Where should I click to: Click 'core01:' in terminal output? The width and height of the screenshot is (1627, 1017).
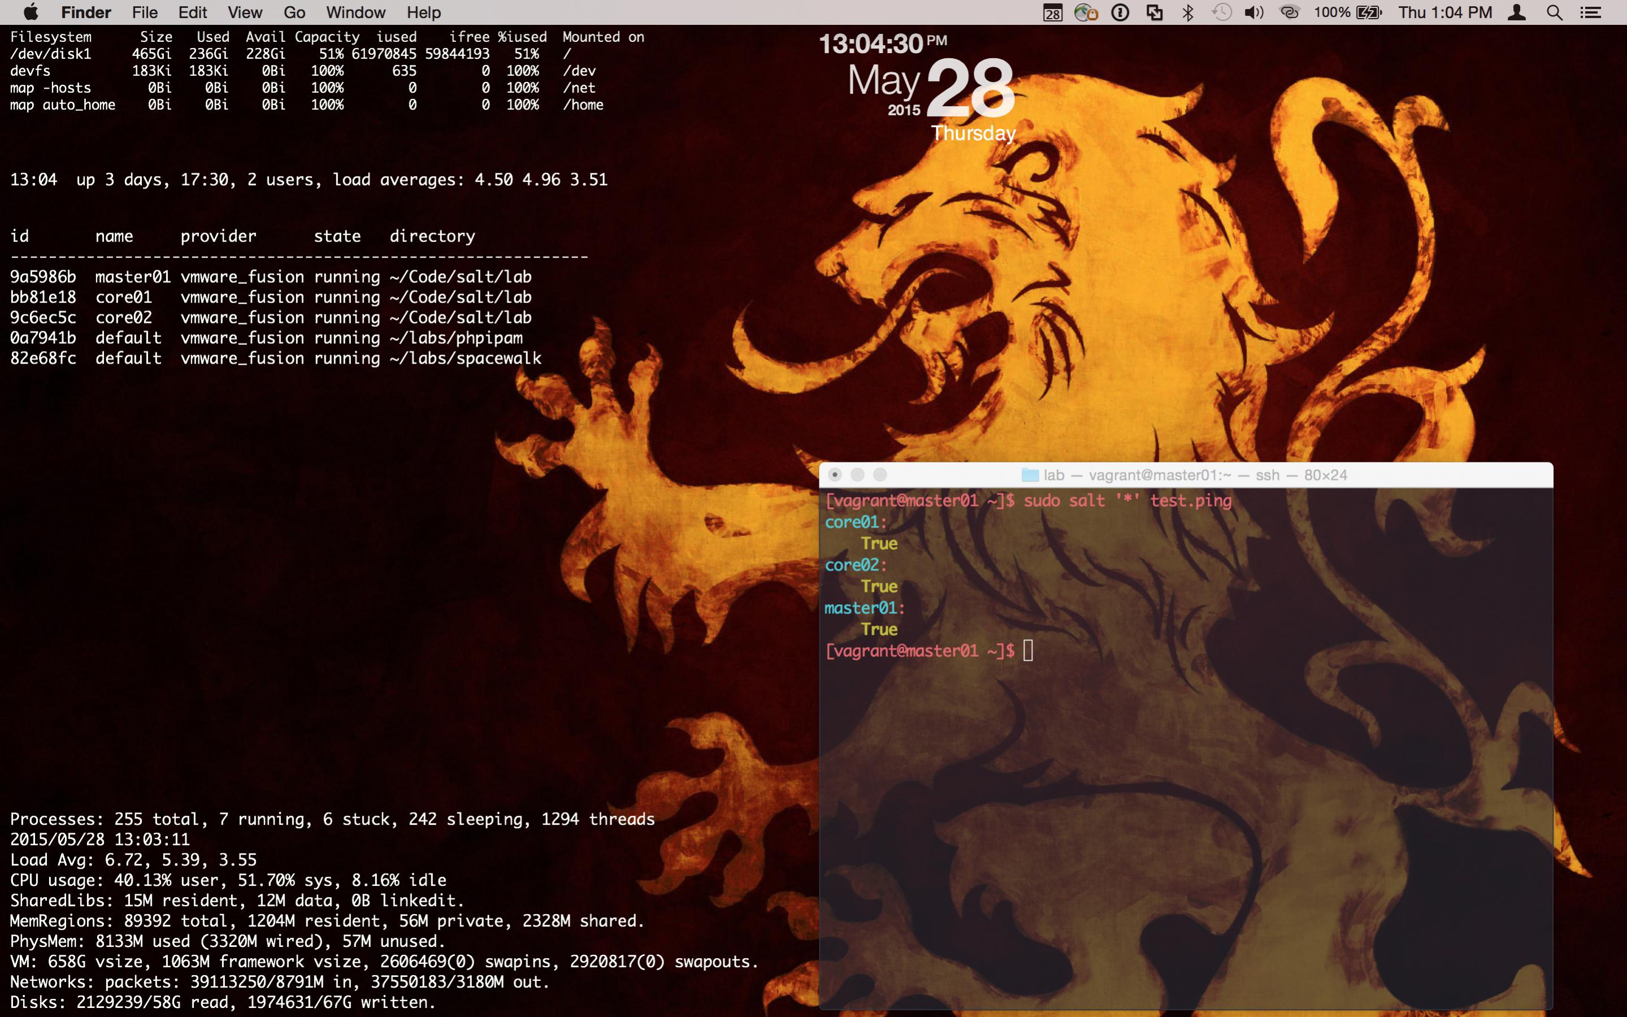coord(856,522)
